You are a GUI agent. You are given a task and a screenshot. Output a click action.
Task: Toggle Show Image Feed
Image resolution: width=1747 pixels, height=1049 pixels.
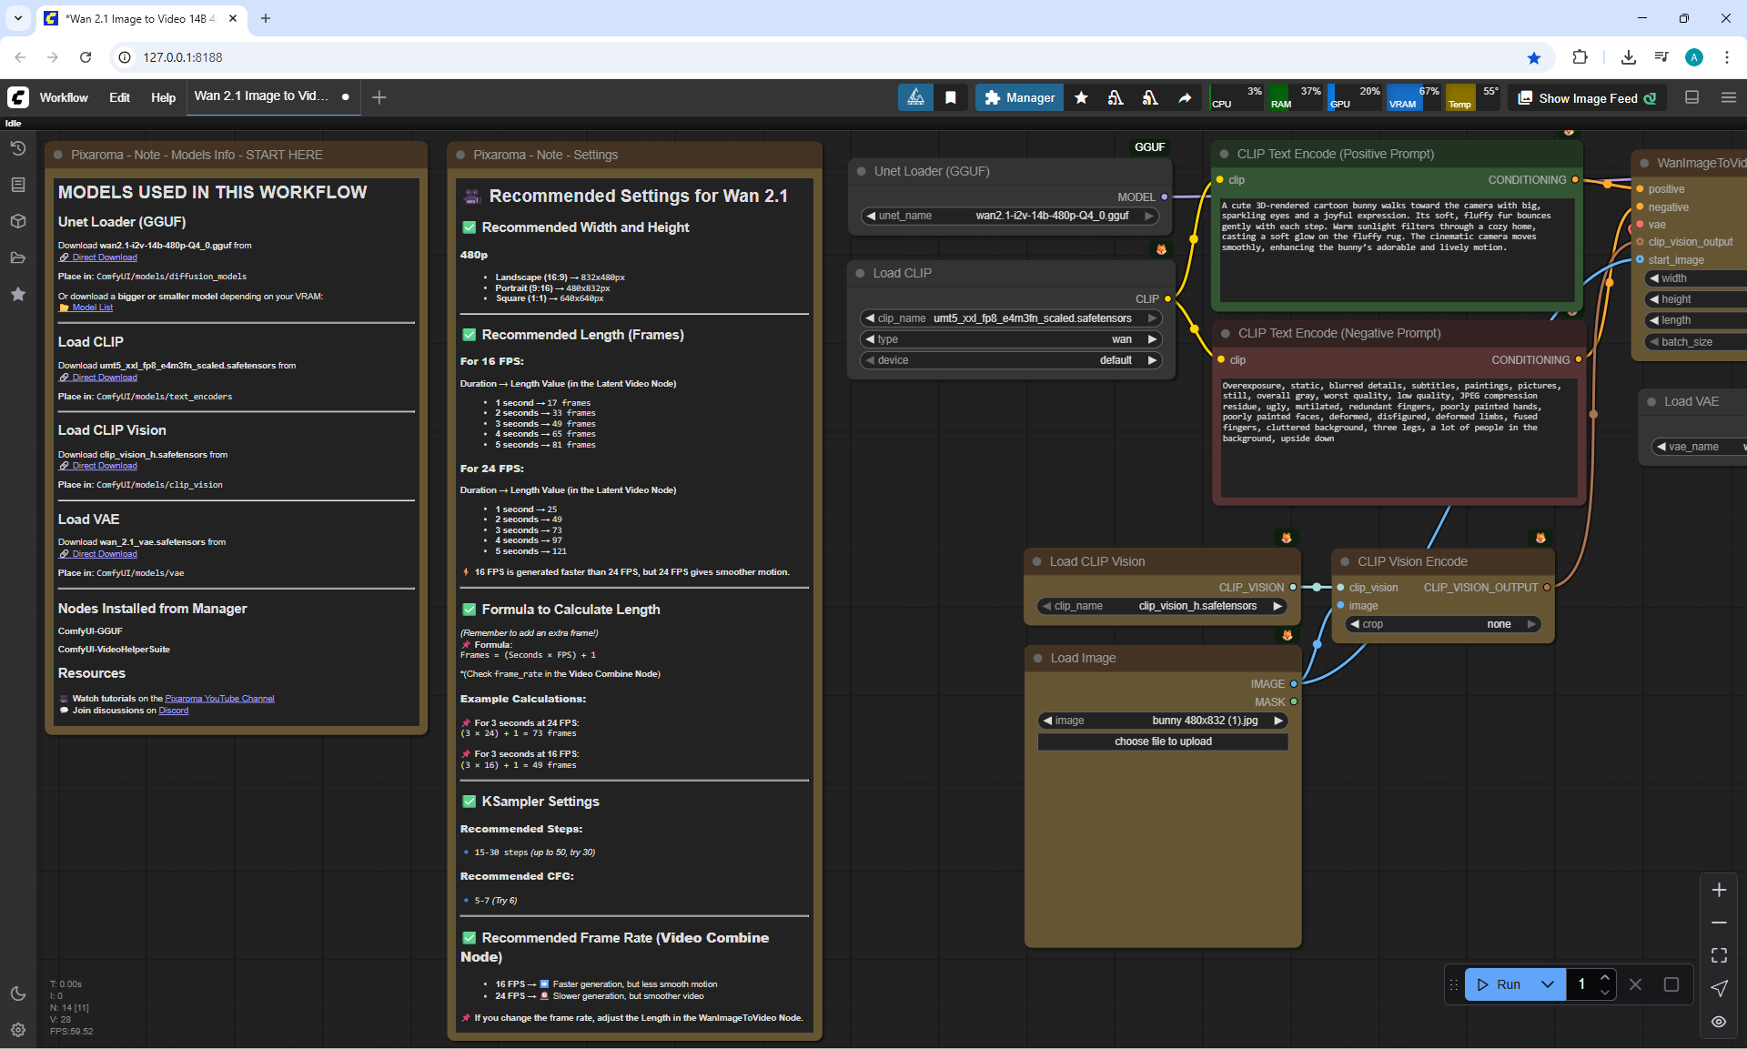pyautogui.click(x=1588, y=97)
